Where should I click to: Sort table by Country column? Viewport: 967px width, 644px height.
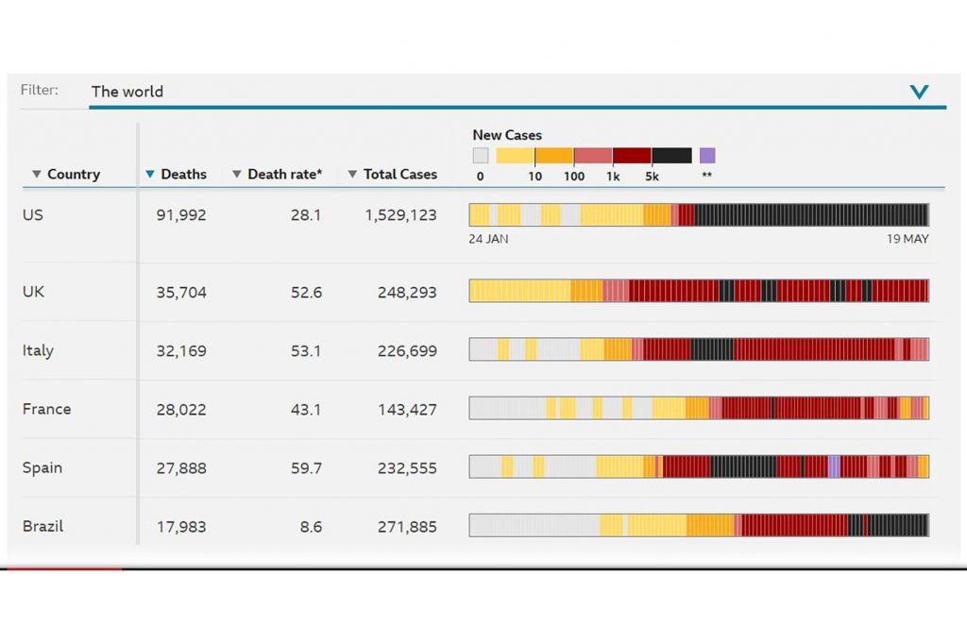click(66, 174)
